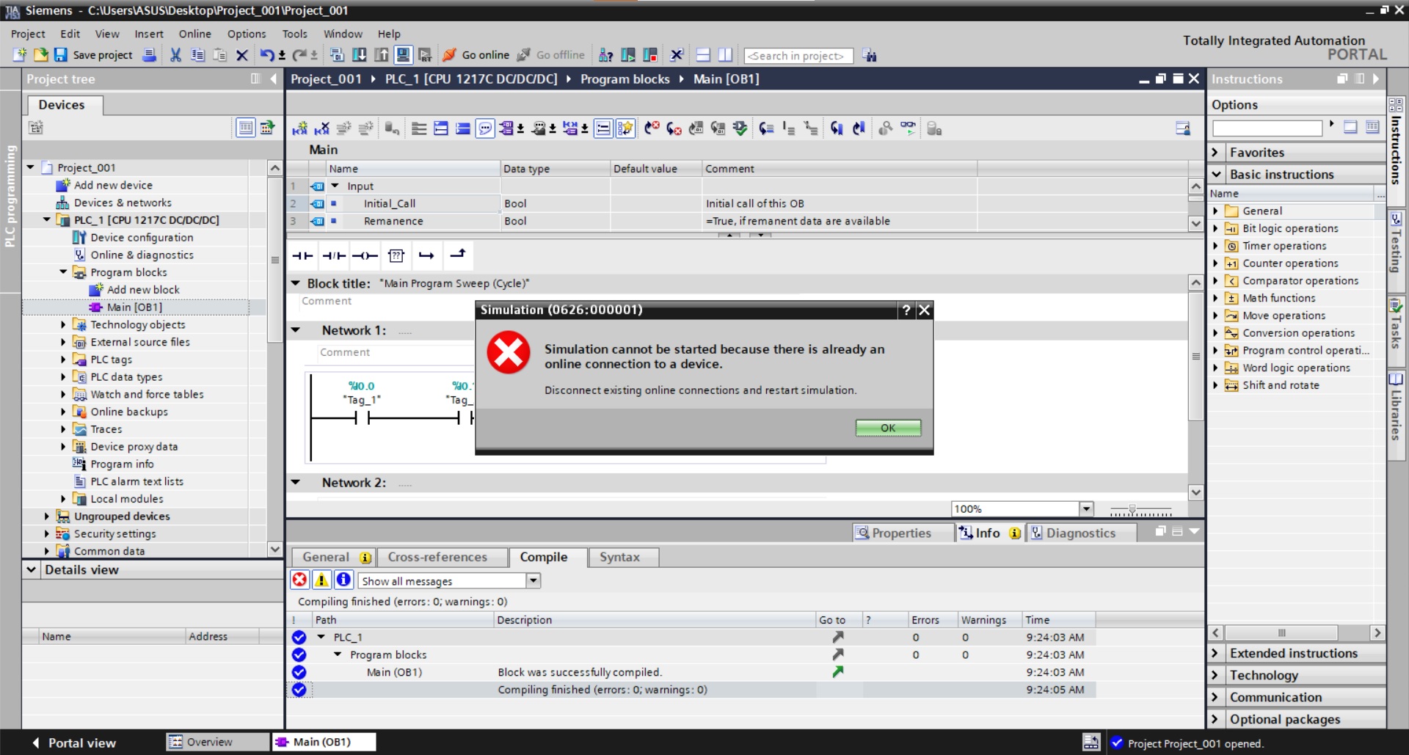This screenshot has width=1409, height=755.
Task: Toggle project tree details column view
Action: pos(245,128)
